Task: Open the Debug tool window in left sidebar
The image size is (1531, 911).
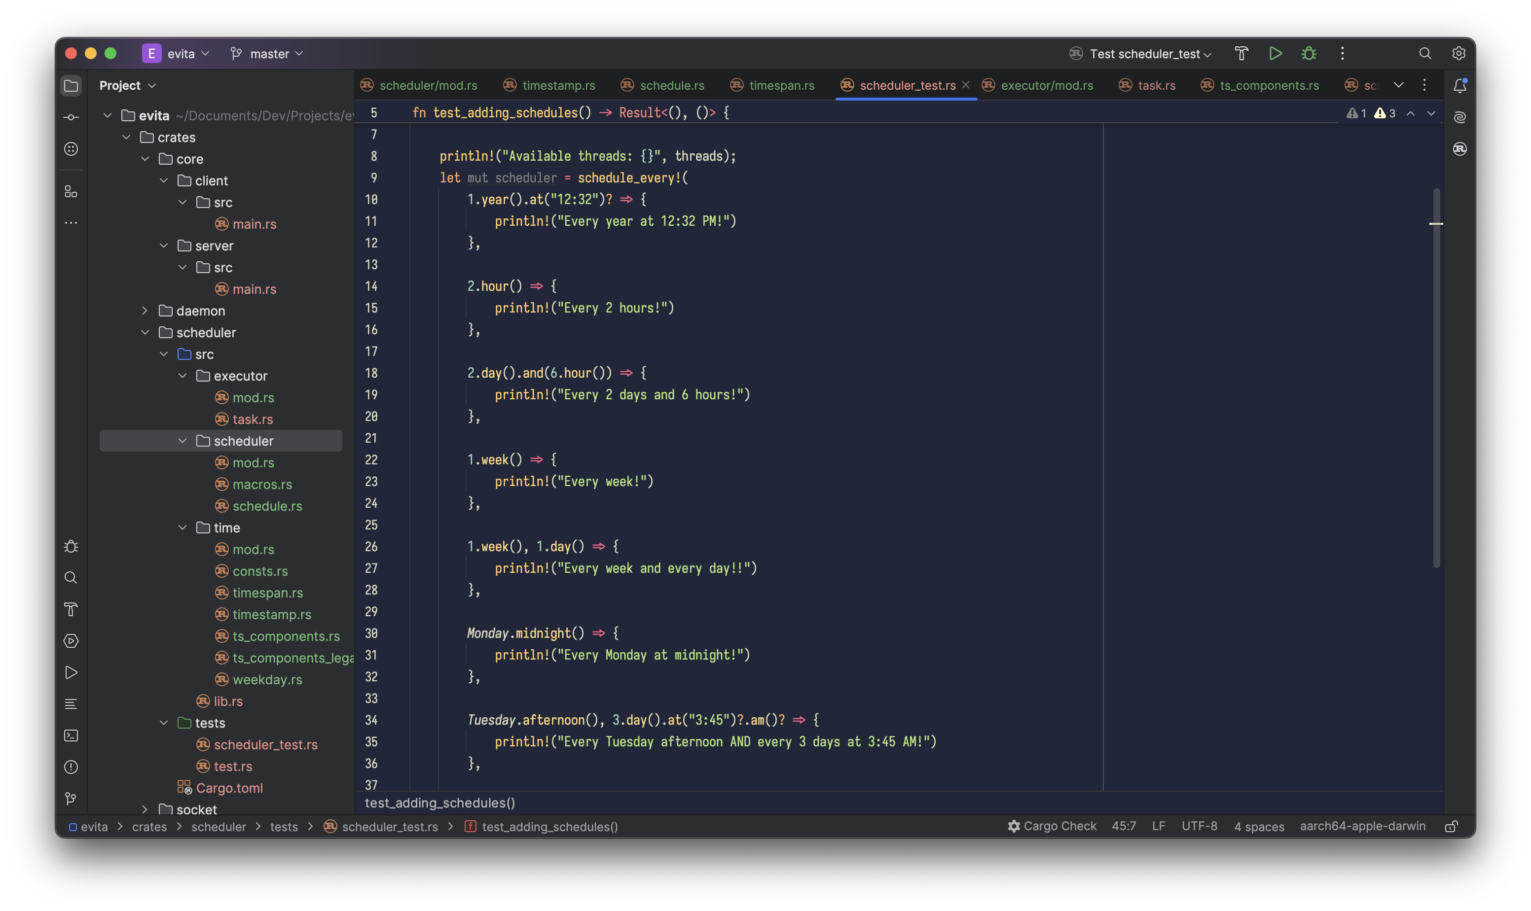Action: (x=71, y=546)
